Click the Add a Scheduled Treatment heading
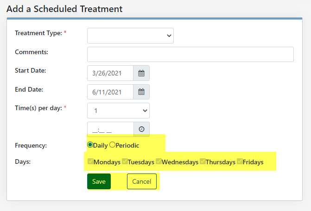 click(64, 9)
